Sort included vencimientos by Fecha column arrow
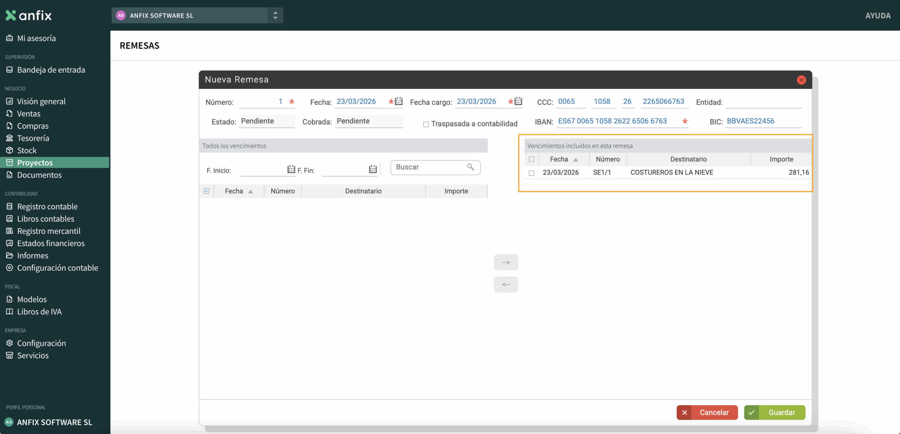The height and width of the screenshot is (434, 900). (x=576, y=159)
